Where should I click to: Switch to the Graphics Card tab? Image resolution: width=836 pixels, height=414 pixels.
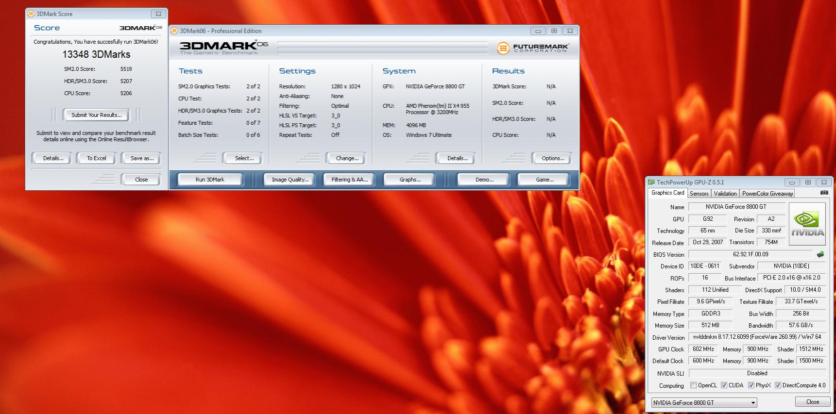[x=667, y=193]
